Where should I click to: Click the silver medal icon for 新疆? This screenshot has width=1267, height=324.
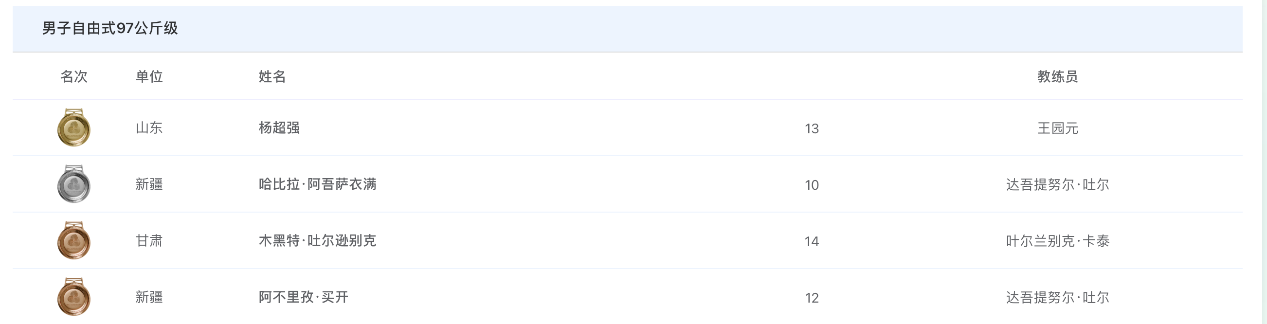point(74,184)
